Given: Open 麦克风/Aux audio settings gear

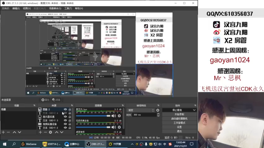Looking at the screenshot, I should (119, 116).
